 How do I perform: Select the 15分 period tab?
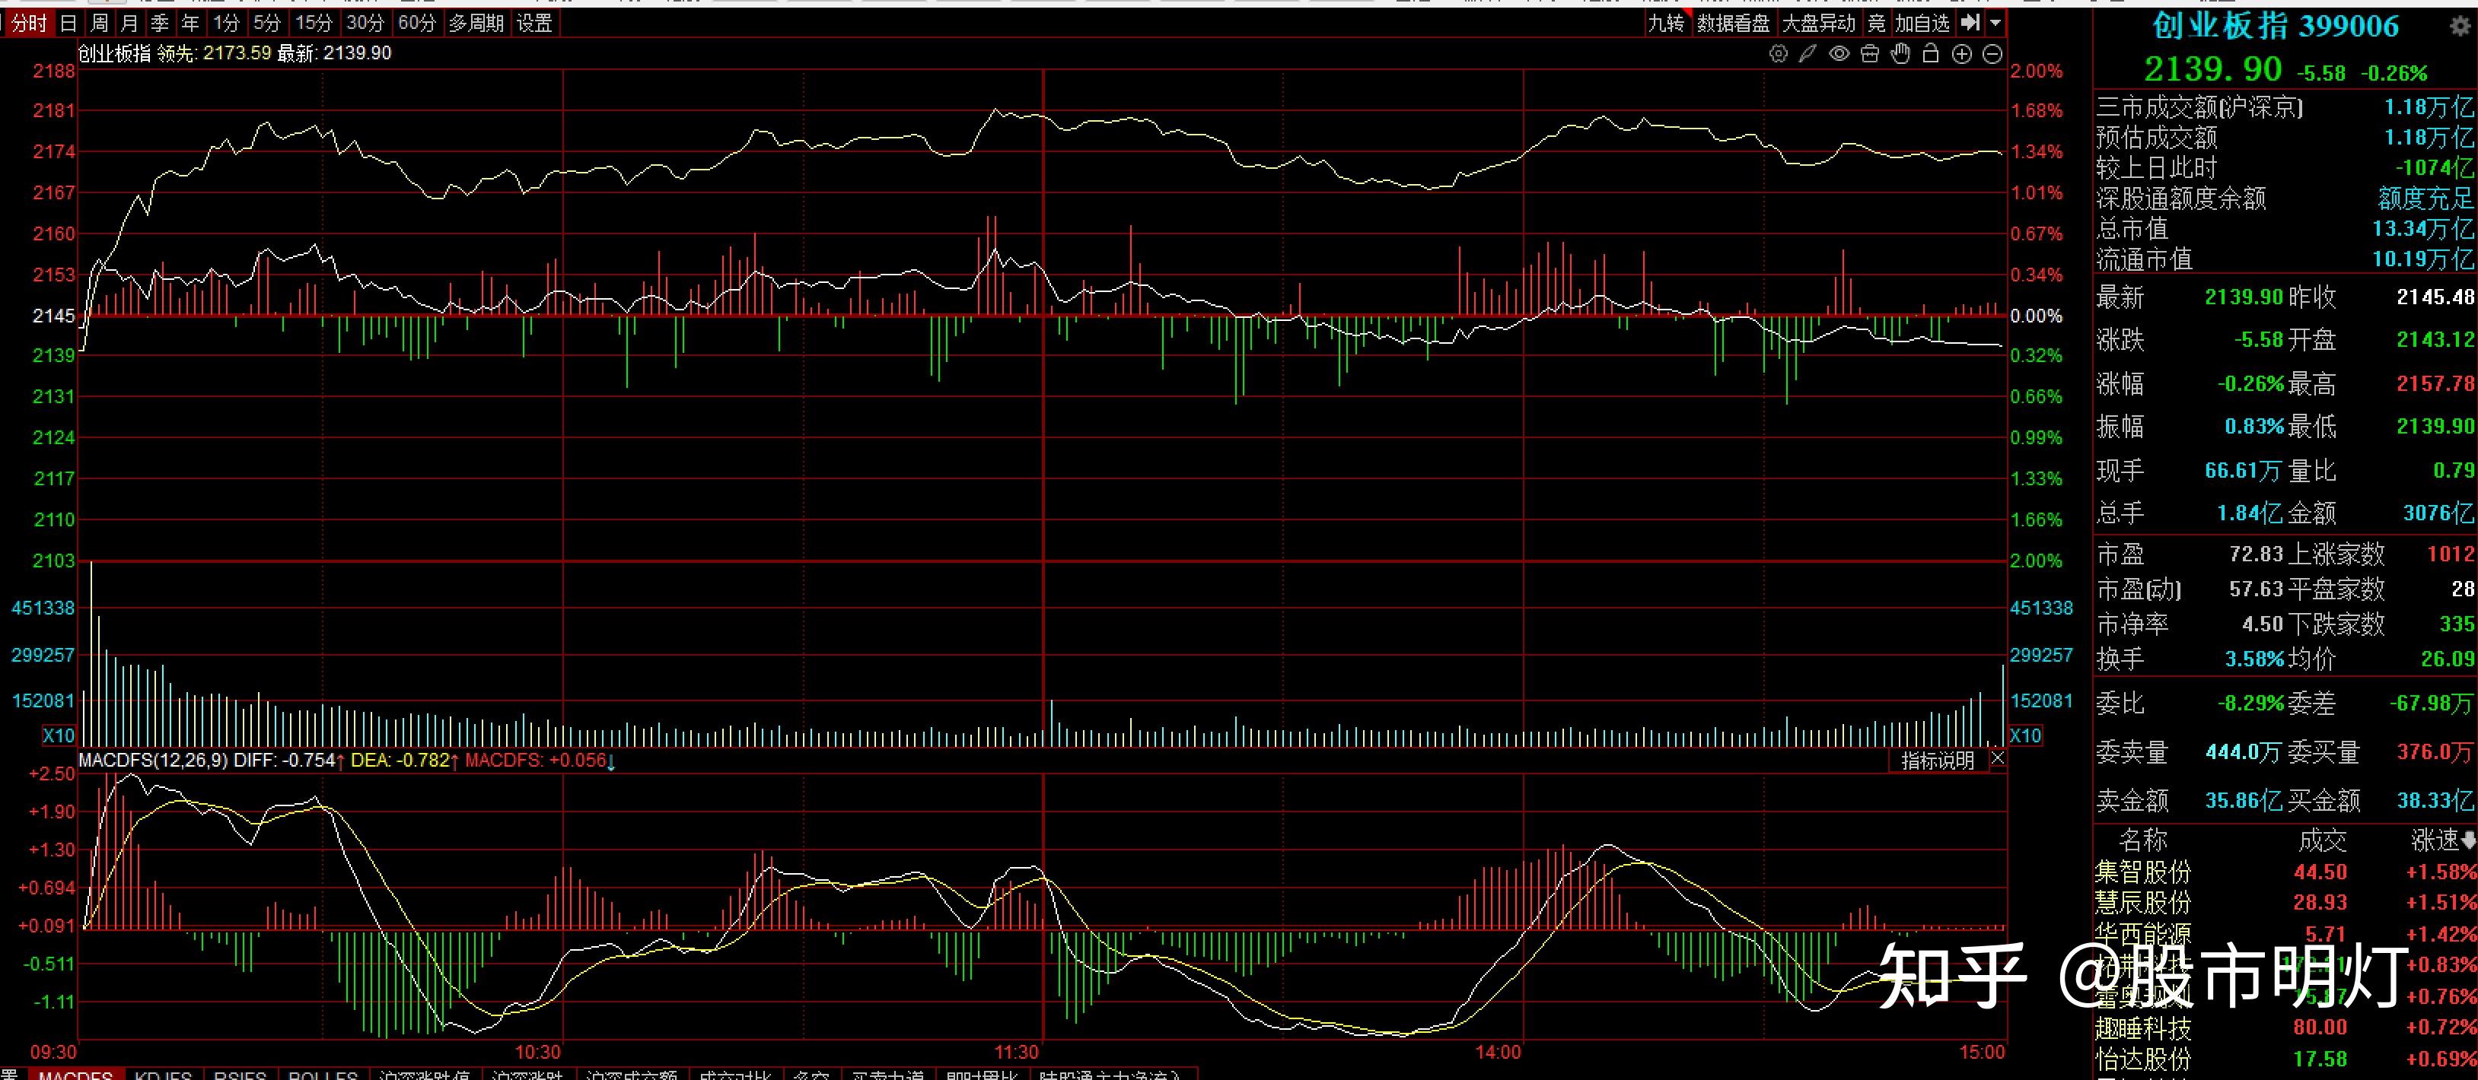313,23
